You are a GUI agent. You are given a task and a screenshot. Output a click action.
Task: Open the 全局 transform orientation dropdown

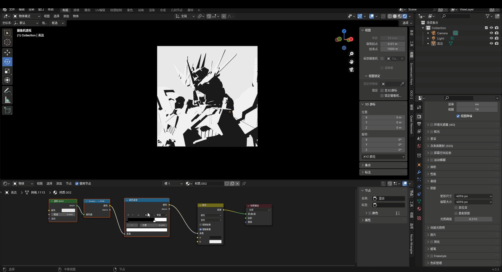pos(185,16)
